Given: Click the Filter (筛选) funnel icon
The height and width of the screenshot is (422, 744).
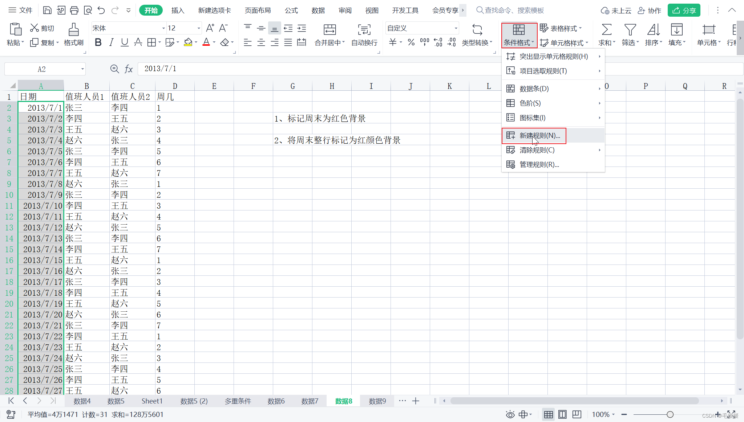Looking at the screenshot, I should pyautogui.click(x=630, y=30).
